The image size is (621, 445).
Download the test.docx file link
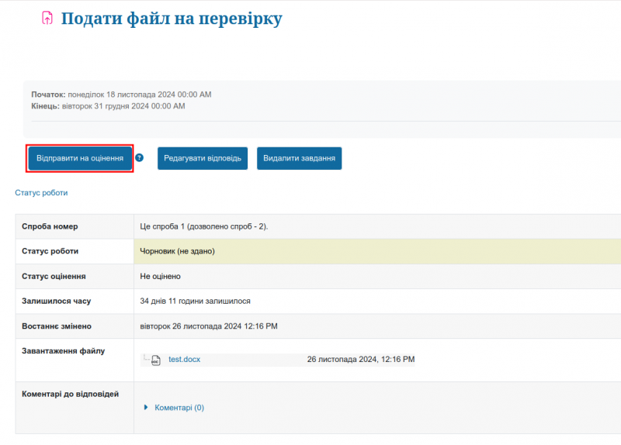(184, 360)
